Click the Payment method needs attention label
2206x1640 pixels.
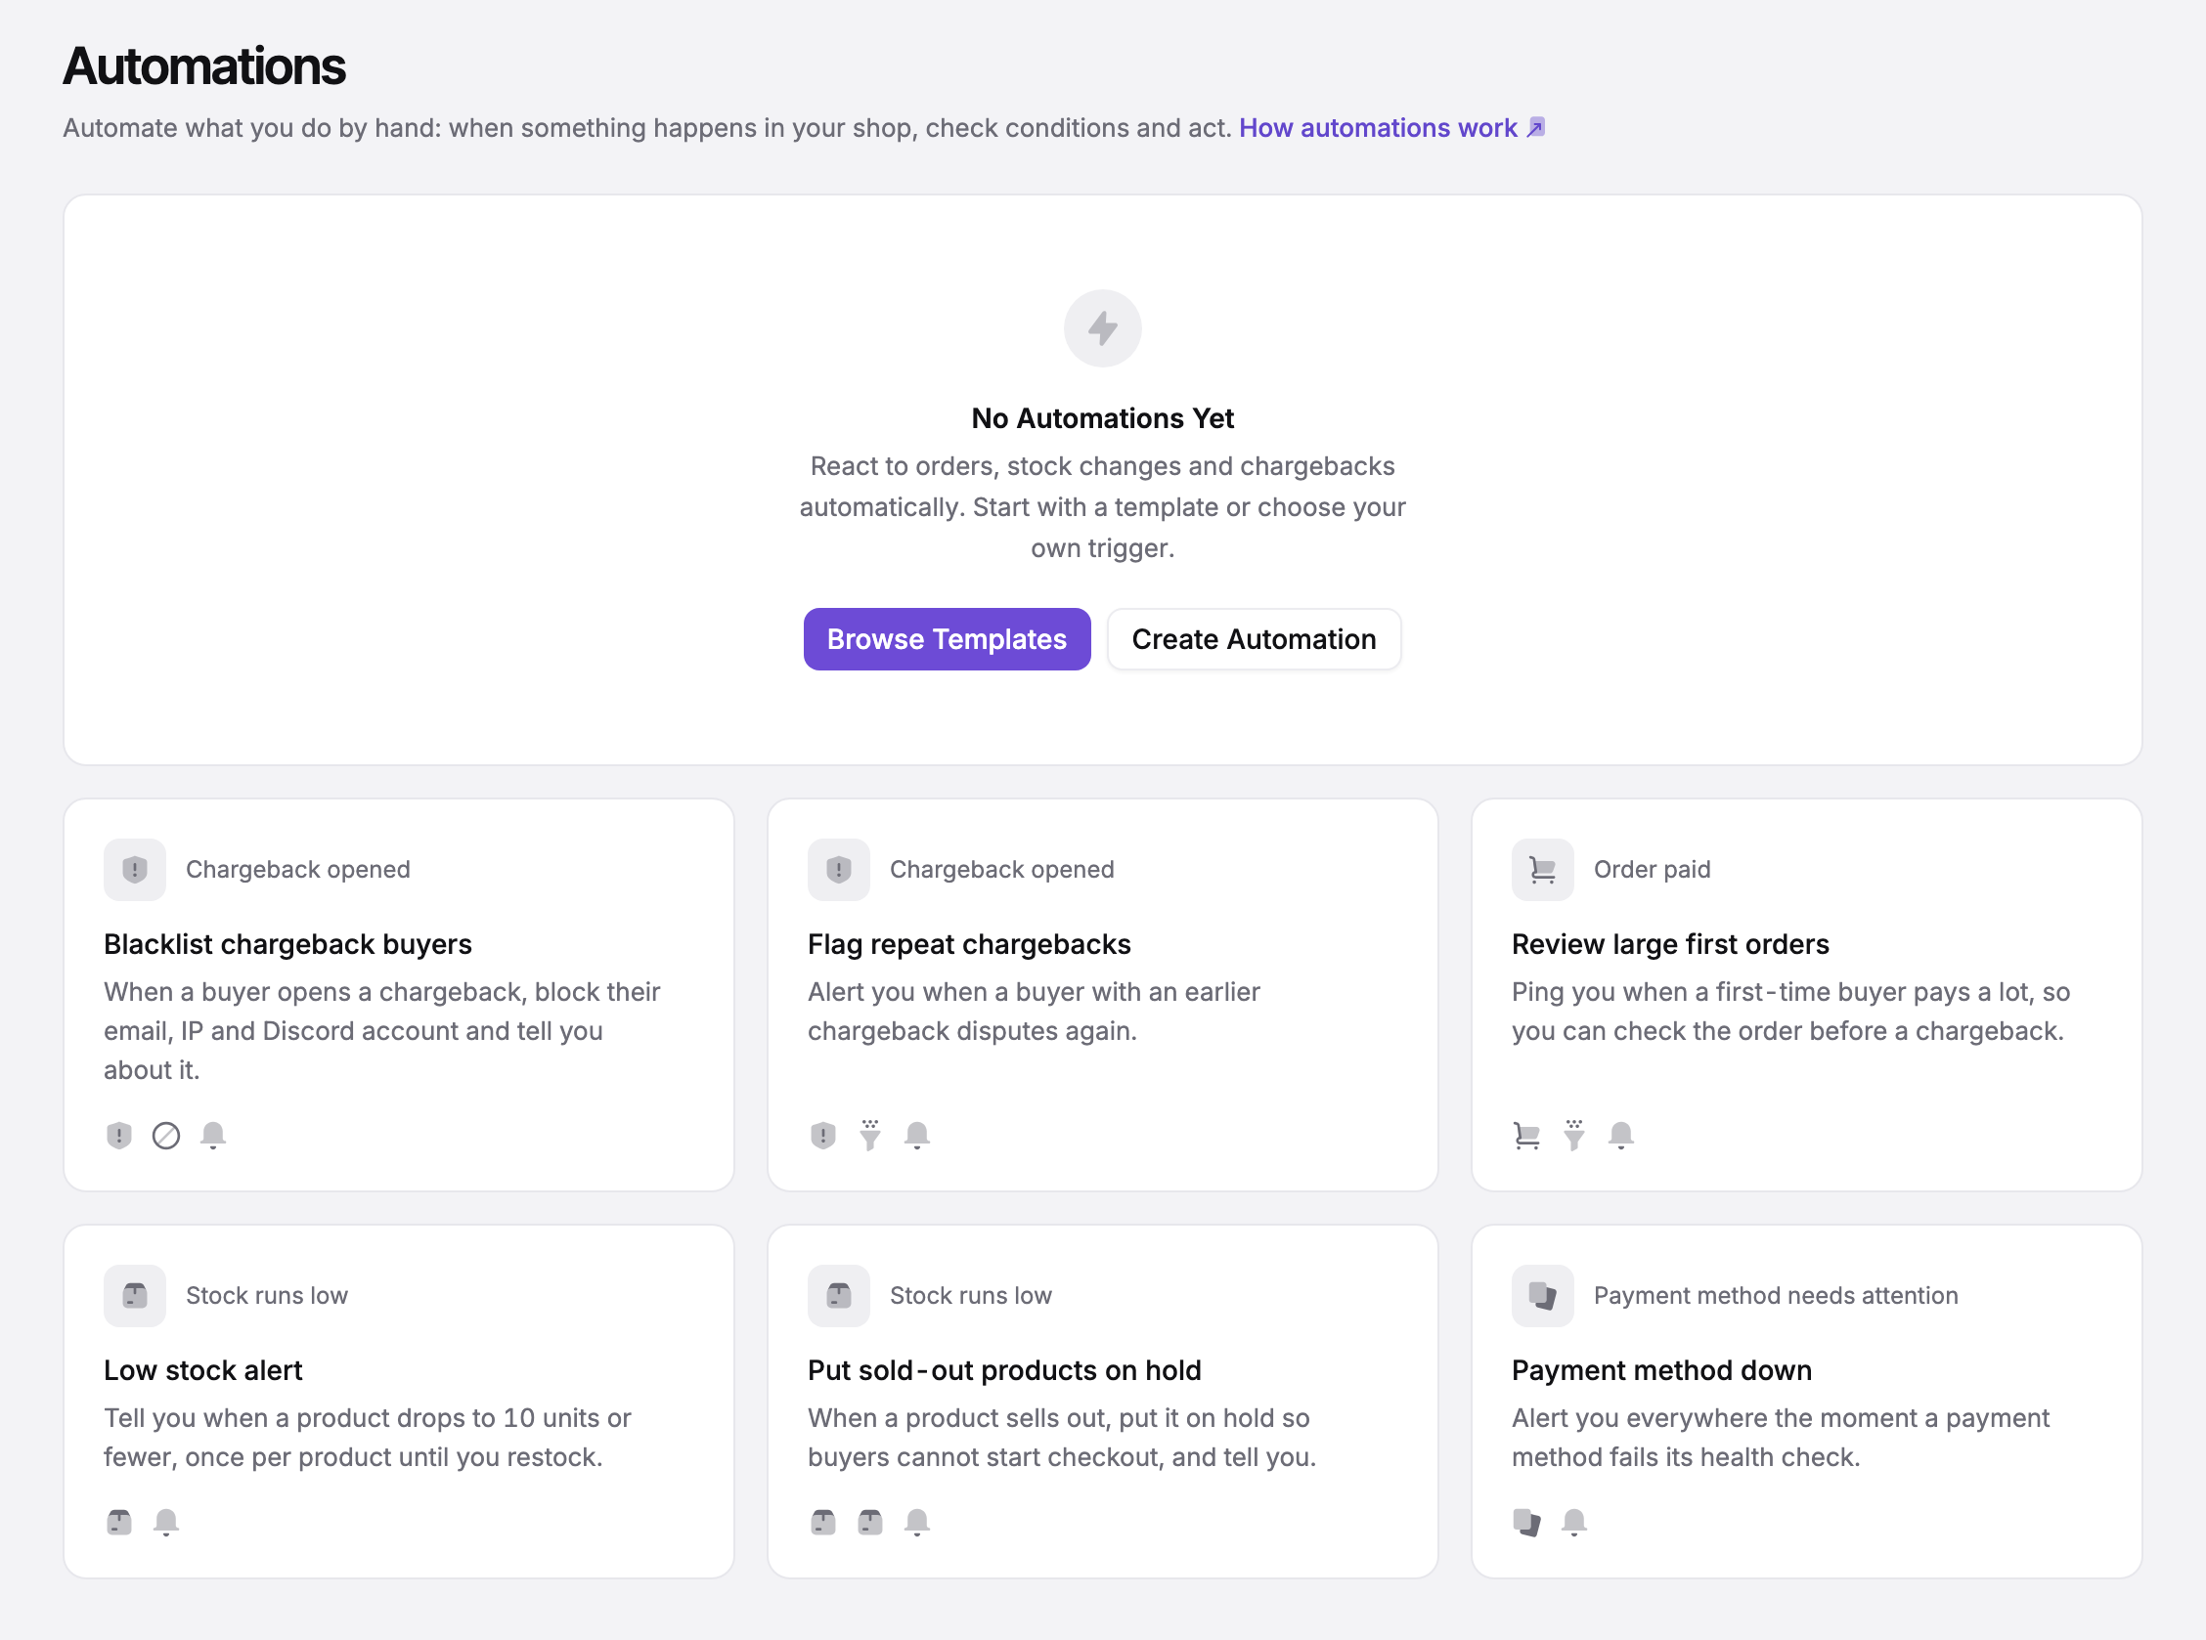click(x=1776, y=1296)
